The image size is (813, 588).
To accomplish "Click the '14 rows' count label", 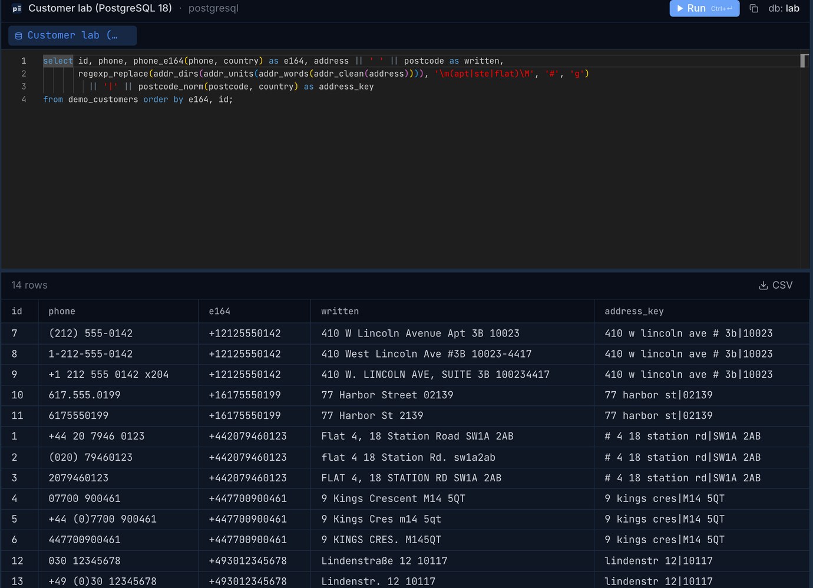I will click(29, 285).
